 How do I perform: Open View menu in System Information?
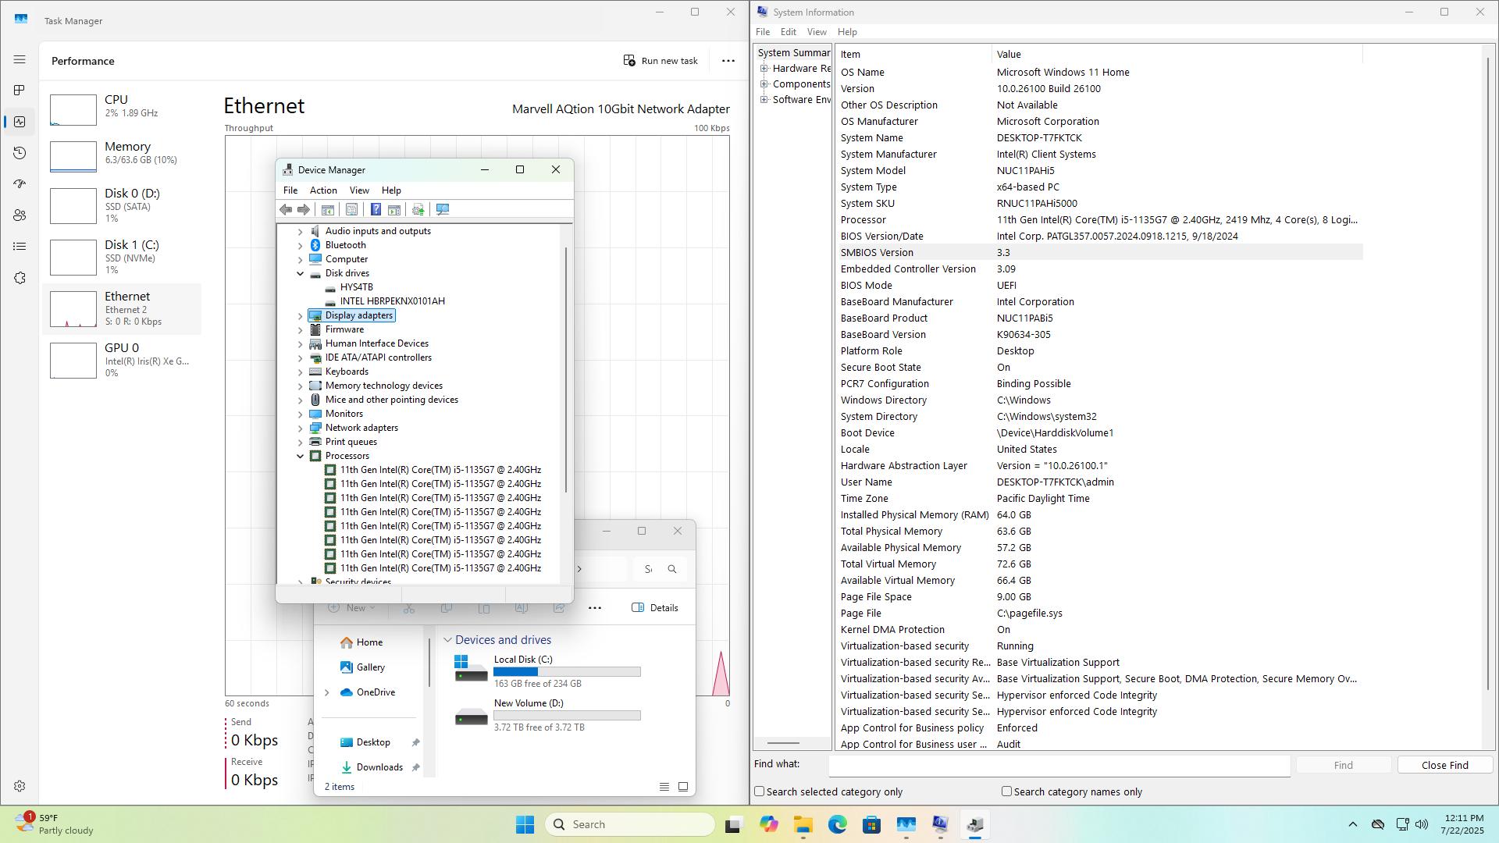(817, 32)
